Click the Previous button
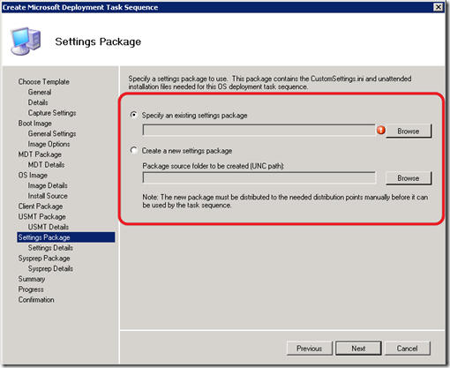 (309, 349)
